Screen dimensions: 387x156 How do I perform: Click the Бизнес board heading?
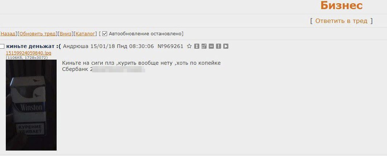point(341,5)
